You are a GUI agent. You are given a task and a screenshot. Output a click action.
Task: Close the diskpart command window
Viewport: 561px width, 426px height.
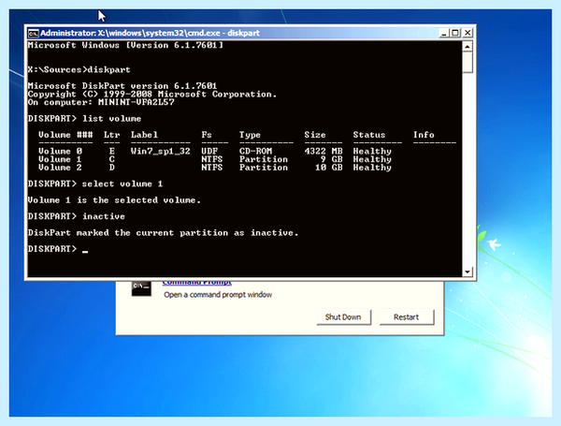point(467,33)
